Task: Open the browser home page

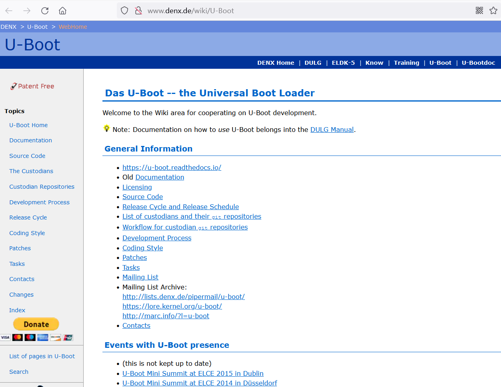Action: coord(62,10)
